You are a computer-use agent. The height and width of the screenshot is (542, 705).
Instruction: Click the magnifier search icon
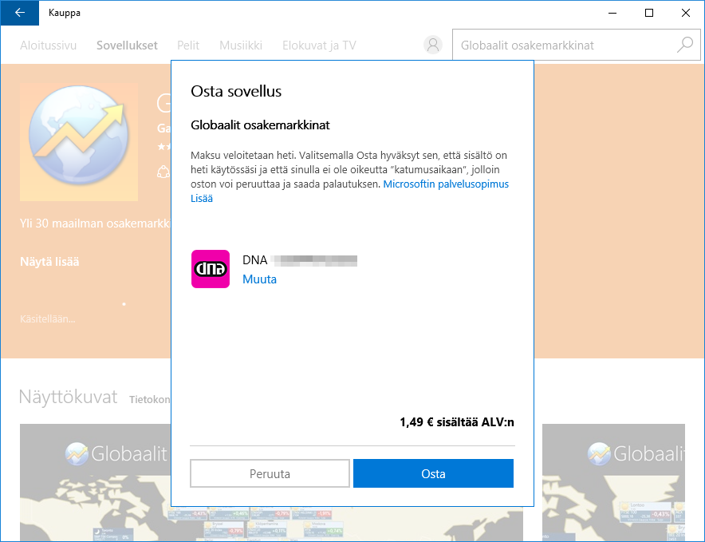685,45
